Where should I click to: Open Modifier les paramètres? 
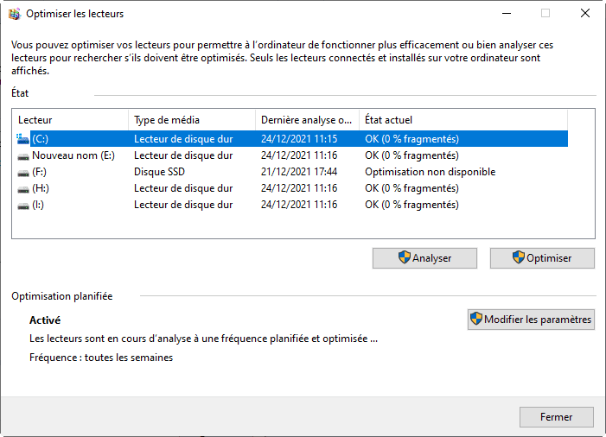click(531, 320)
